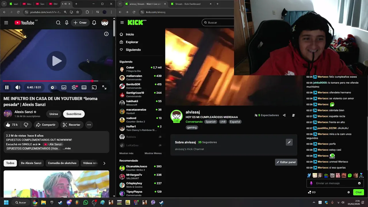Open YouTube notifications bell
The width and height of the screenshot is (368, 207).
click(x=94, y=23)
